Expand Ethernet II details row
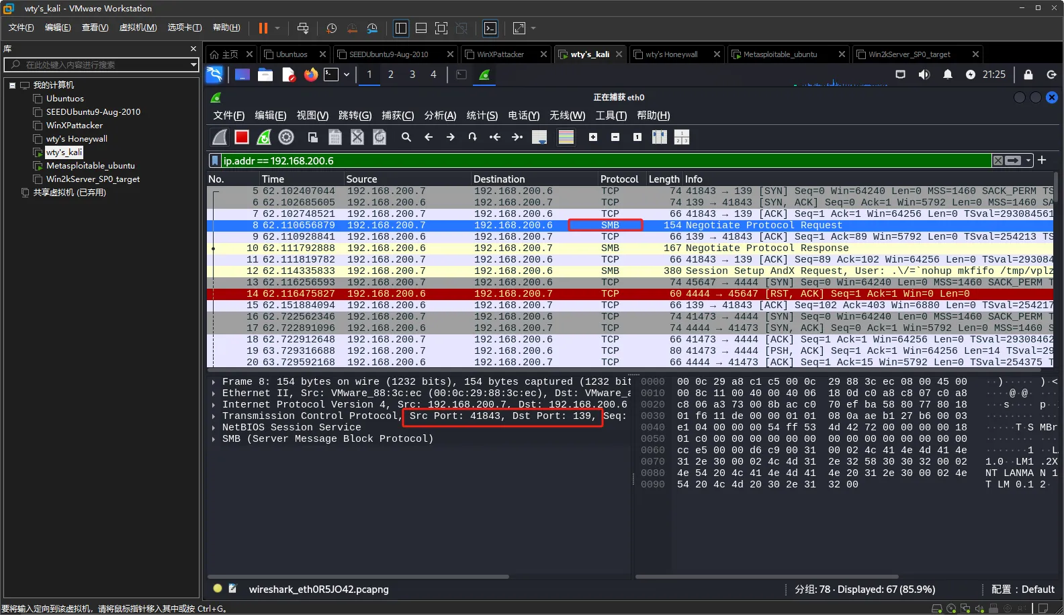The height and width of the screenshot is (615, 1064). pyautogui.click(x=214, y=393)
